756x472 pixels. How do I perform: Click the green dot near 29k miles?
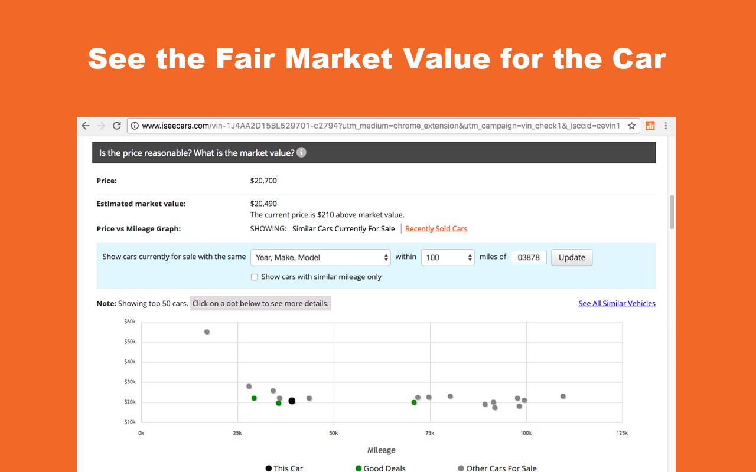tap(254, 398)
